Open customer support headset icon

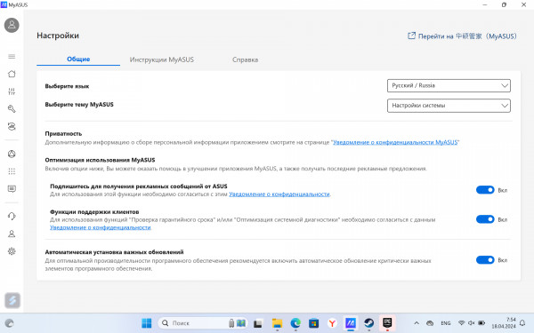12,216
